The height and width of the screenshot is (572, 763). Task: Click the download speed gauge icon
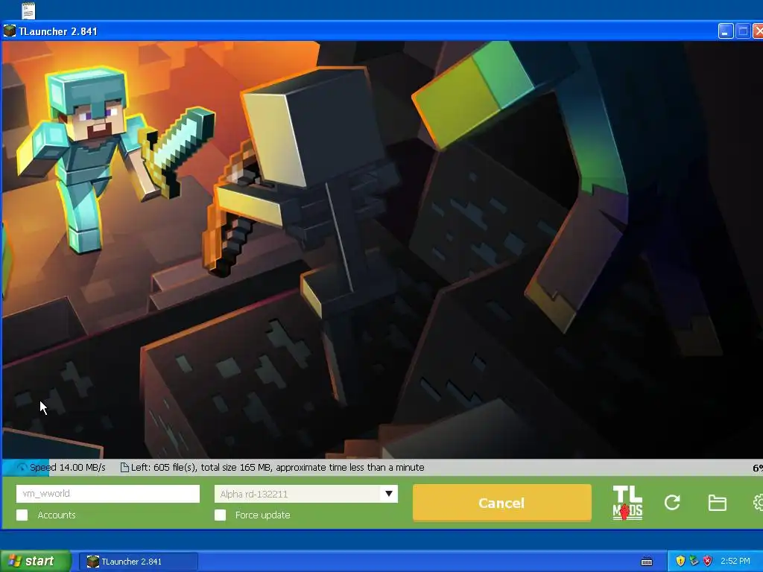point(22,468)
